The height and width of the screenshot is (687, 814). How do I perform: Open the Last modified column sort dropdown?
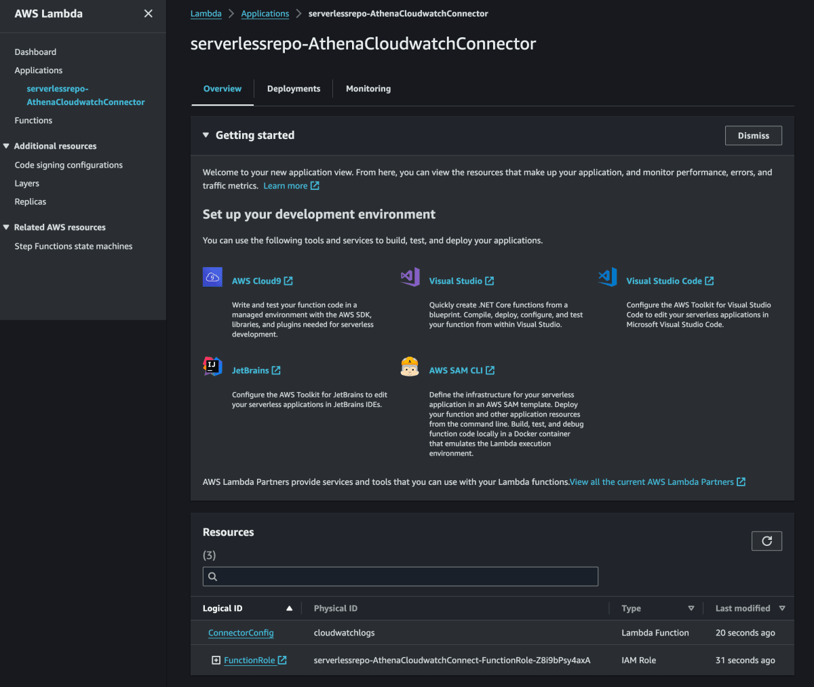pyautogui.click(x=782, y=608)
